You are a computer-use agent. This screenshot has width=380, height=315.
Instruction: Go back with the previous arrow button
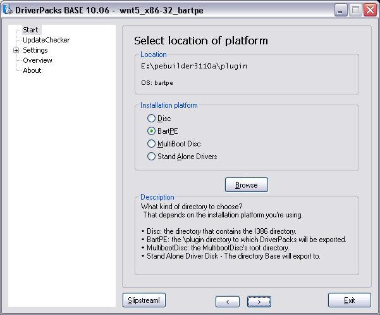tap(227, 301)
